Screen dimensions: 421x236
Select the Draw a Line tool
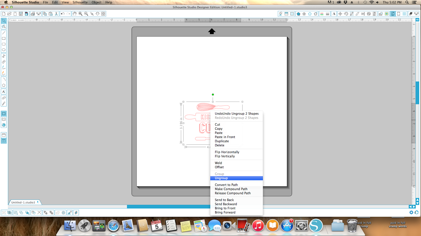click(4, 33)
